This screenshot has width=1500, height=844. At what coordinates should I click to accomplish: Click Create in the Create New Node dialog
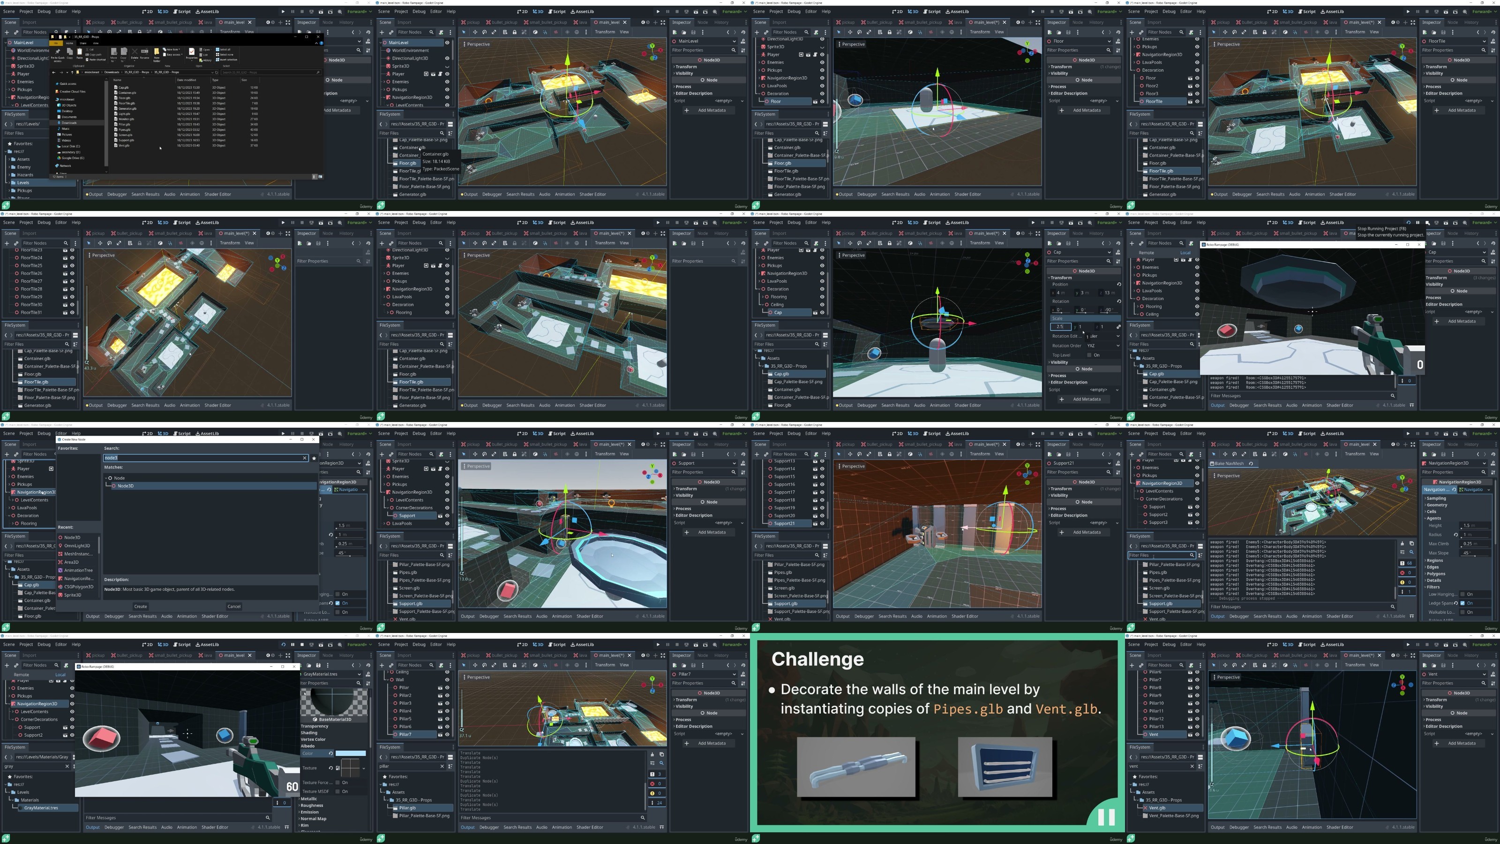(x=140, y=606)
